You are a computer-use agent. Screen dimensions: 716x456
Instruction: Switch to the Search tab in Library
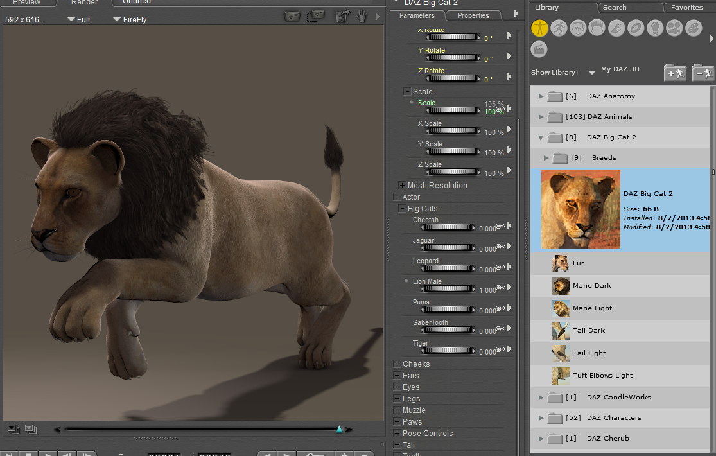614,8
